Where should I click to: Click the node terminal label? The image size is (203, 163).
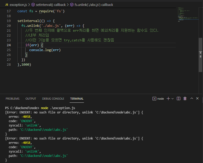coord(161,99)
